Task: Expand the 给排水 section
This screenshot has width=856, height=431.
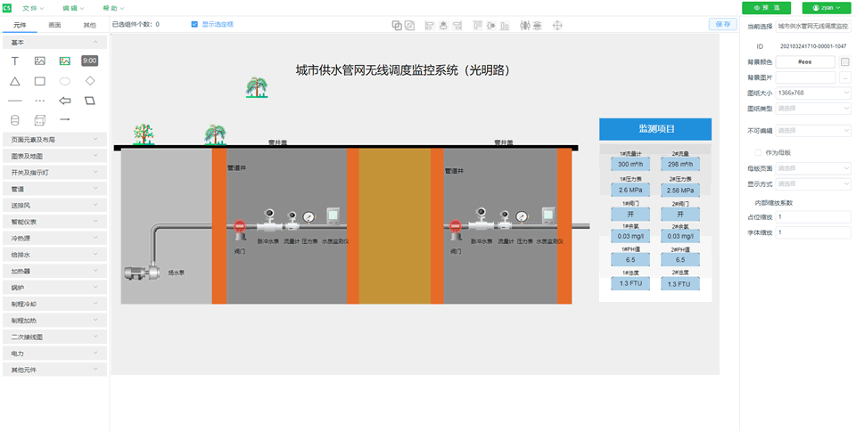Action: pos(54,255)
